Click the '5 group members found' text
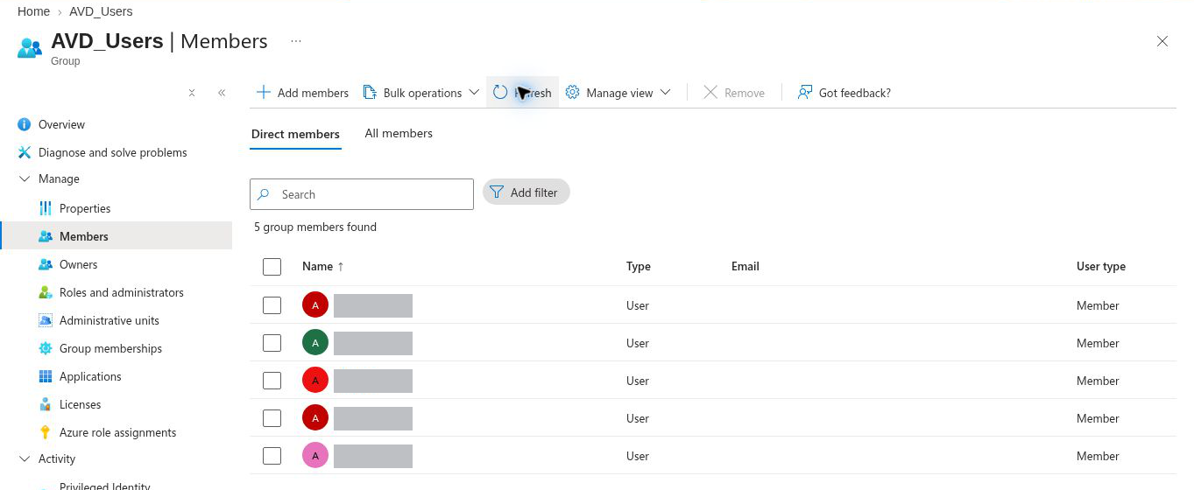 click(315, 227)
